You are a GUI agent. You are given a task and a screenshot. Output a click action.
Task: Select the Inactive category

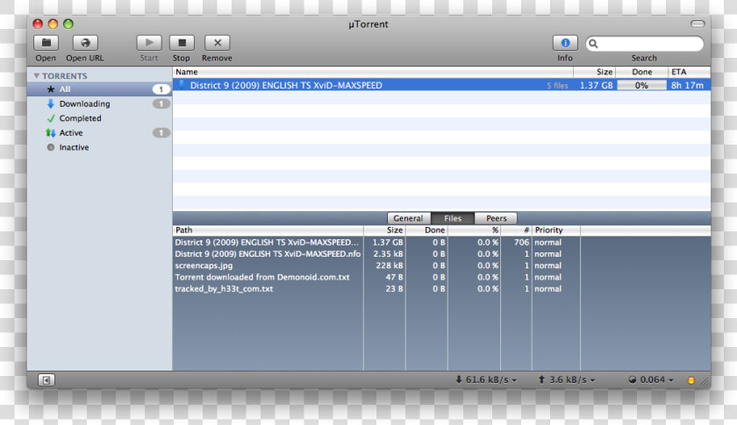100,147
